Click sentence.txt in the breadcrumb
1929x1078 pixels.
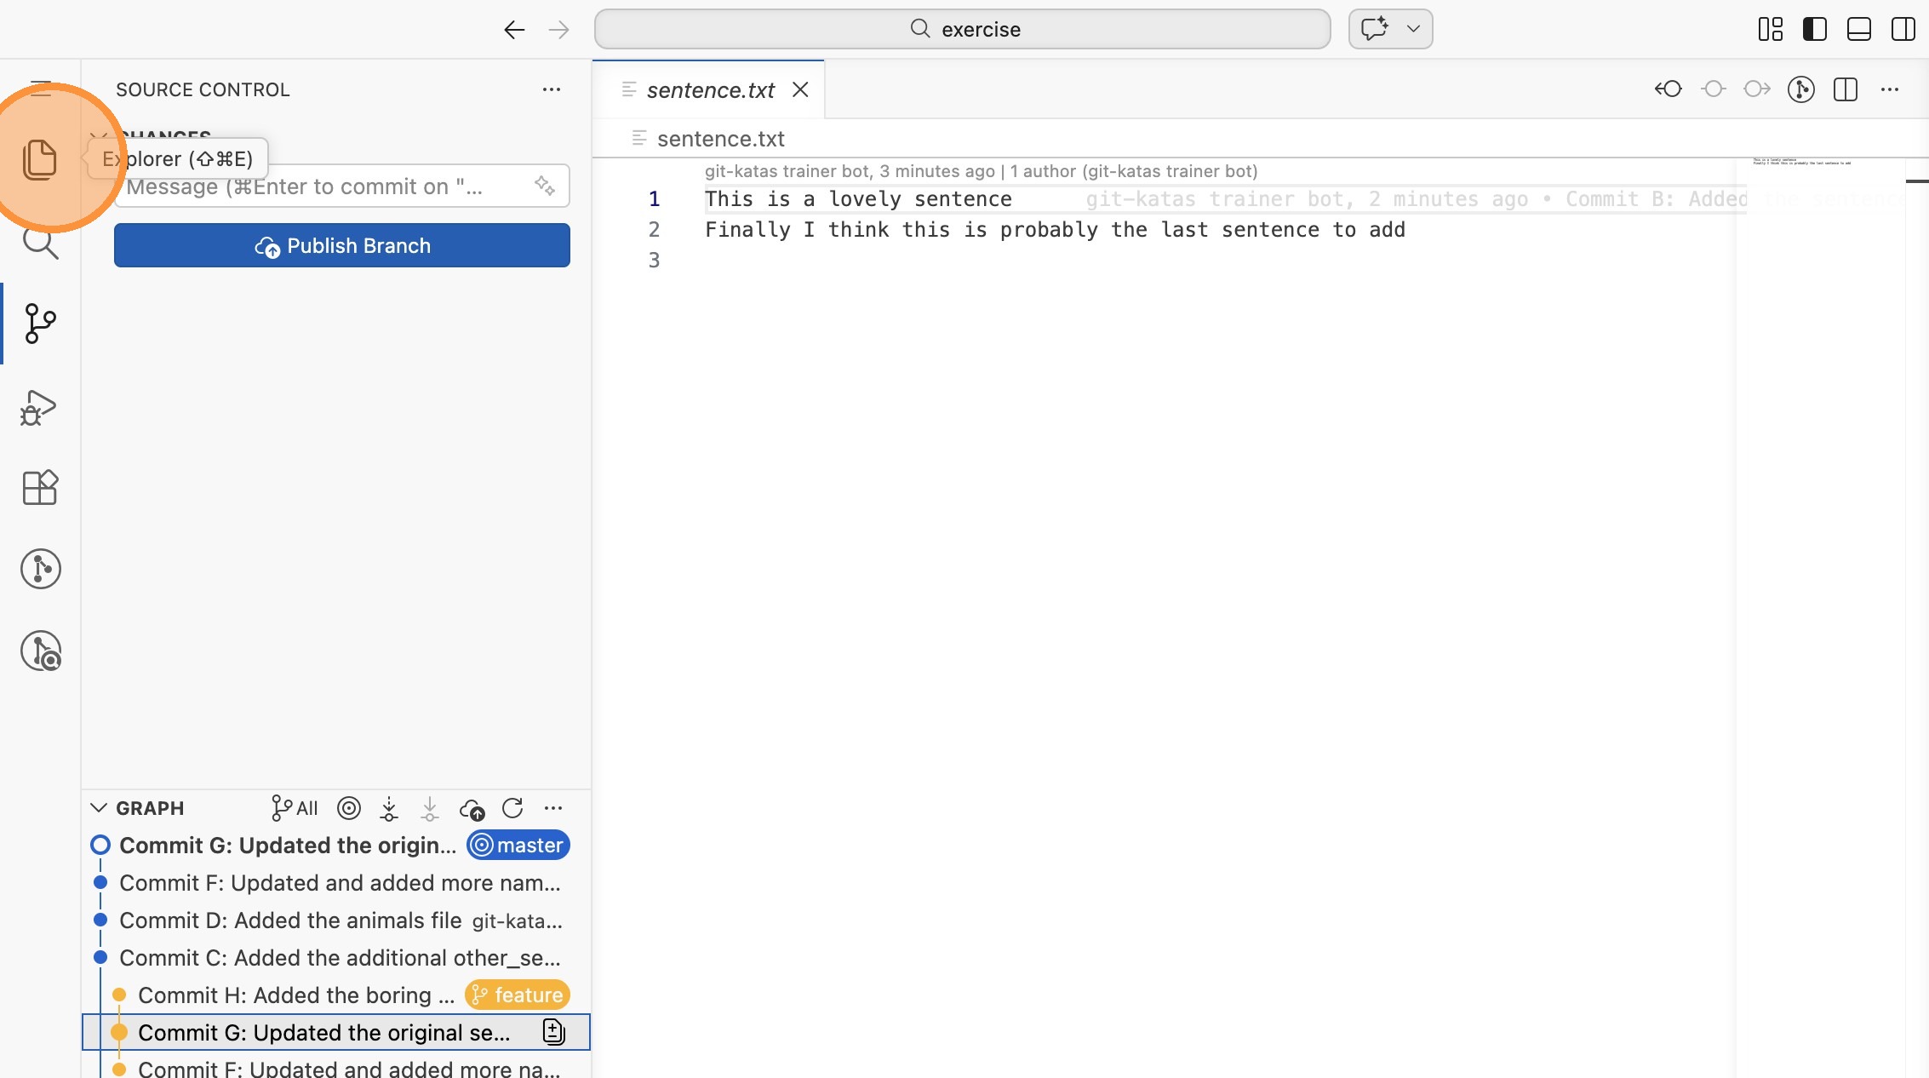coord(720,139)
